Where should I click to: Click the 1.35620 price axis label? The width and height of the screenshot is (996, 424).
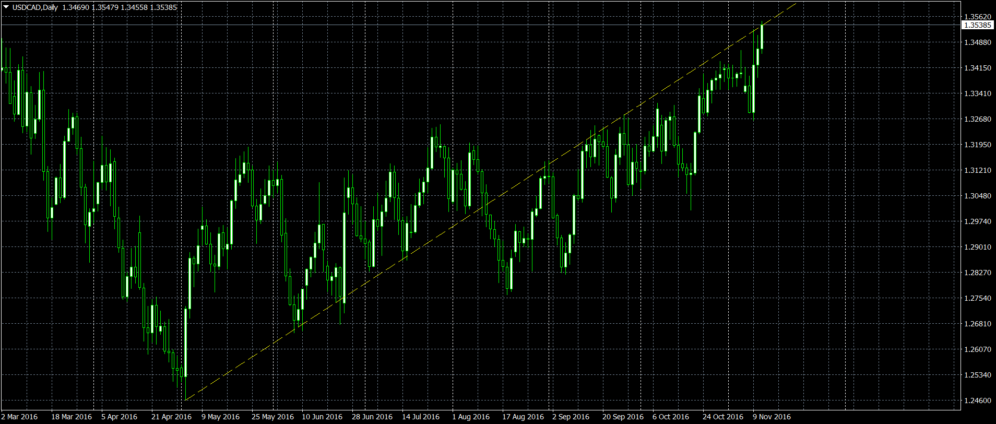pyautogui.click(x=978, y=17)
